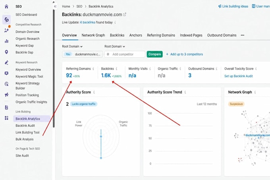The width and height of the screenshot is (270, 180).
Task: Open Organic Traffic Insights in sidebar
Action: click(31, 102)
